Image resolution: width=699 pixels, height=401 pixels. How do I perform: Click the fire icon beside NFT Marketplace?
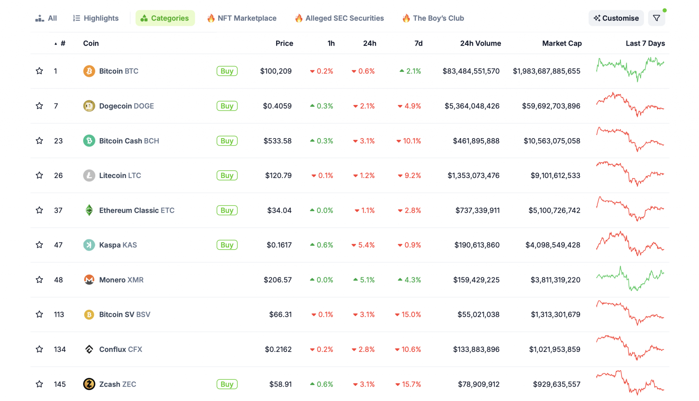[211, 18]
